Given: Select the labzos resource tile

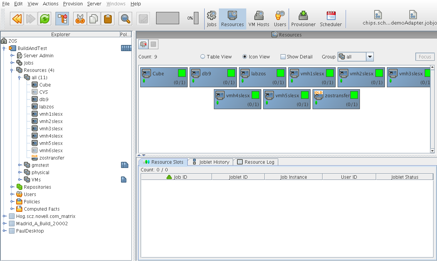Looking at the screenshot, I should point(262,77).
